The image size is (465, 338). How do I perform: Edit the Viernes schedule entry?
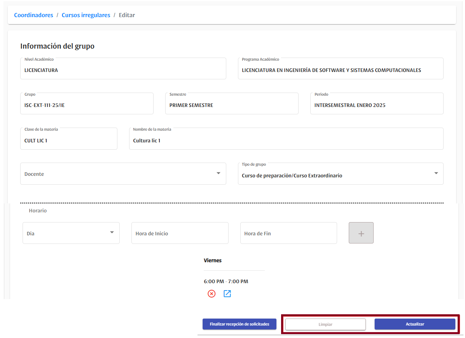(227, 294)
